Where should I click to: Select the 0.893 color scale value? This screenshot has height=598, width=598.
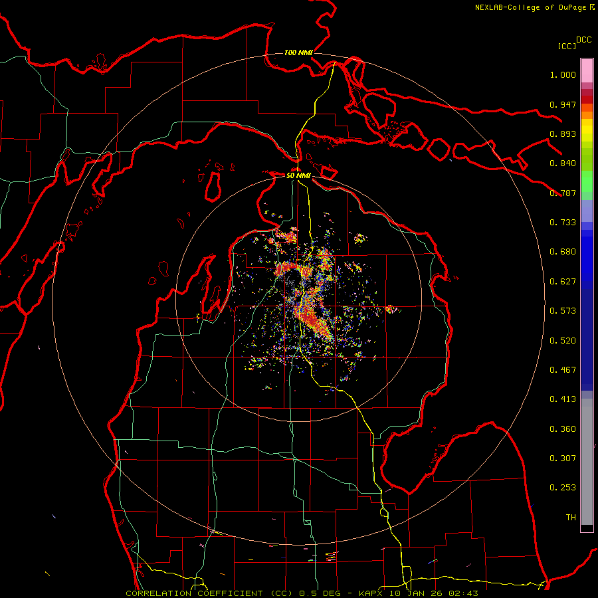[x=563, y=134]
